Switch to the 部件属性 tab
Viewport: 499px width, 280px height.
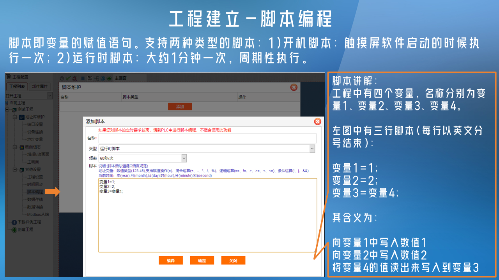click(x=40, y=86)
